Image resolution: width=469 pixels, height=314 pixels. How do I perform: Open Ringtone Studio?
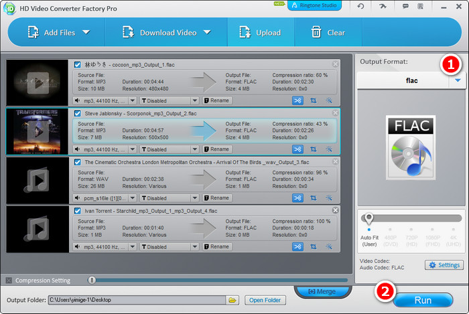(314, 5)
